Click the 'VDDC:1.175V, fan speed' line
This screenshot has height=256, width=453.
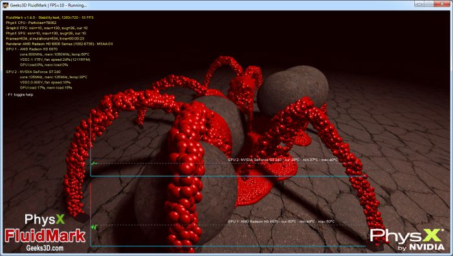(x=55, y=59)
